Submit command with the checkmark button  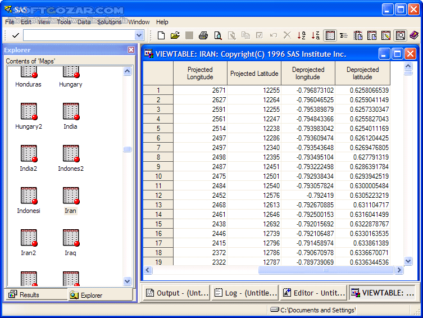(15, 35)
